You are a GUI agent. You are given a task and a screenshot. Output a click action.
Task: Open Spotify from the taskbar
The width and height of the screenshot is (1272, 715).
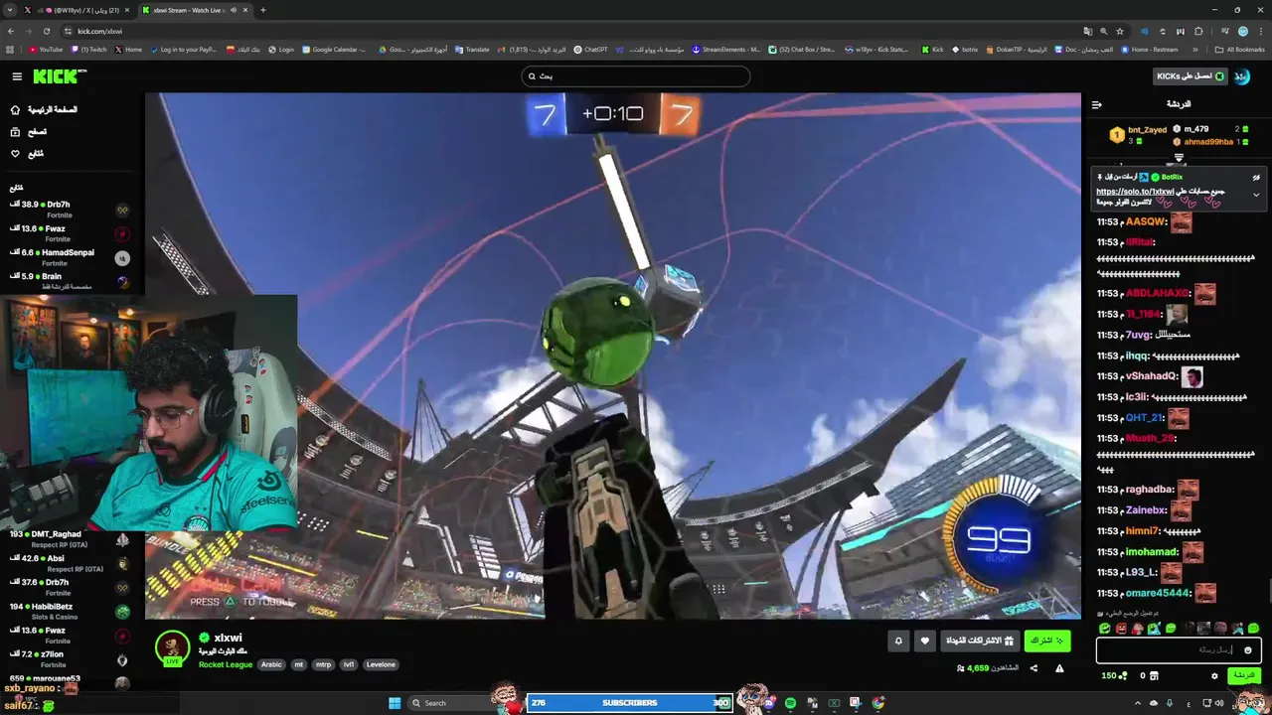pyautogui.click(x=790, y=703)
